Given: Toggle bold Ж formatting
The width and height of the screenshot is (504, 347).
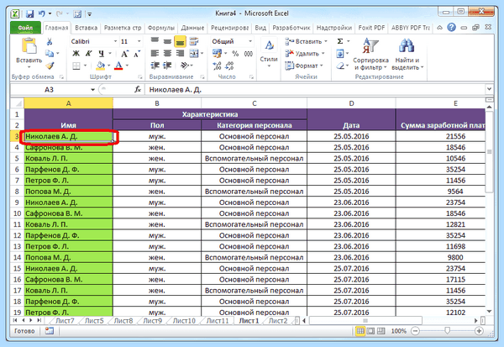Looking at the screenshot, I should pyautogui.click(x=76, y=54).
